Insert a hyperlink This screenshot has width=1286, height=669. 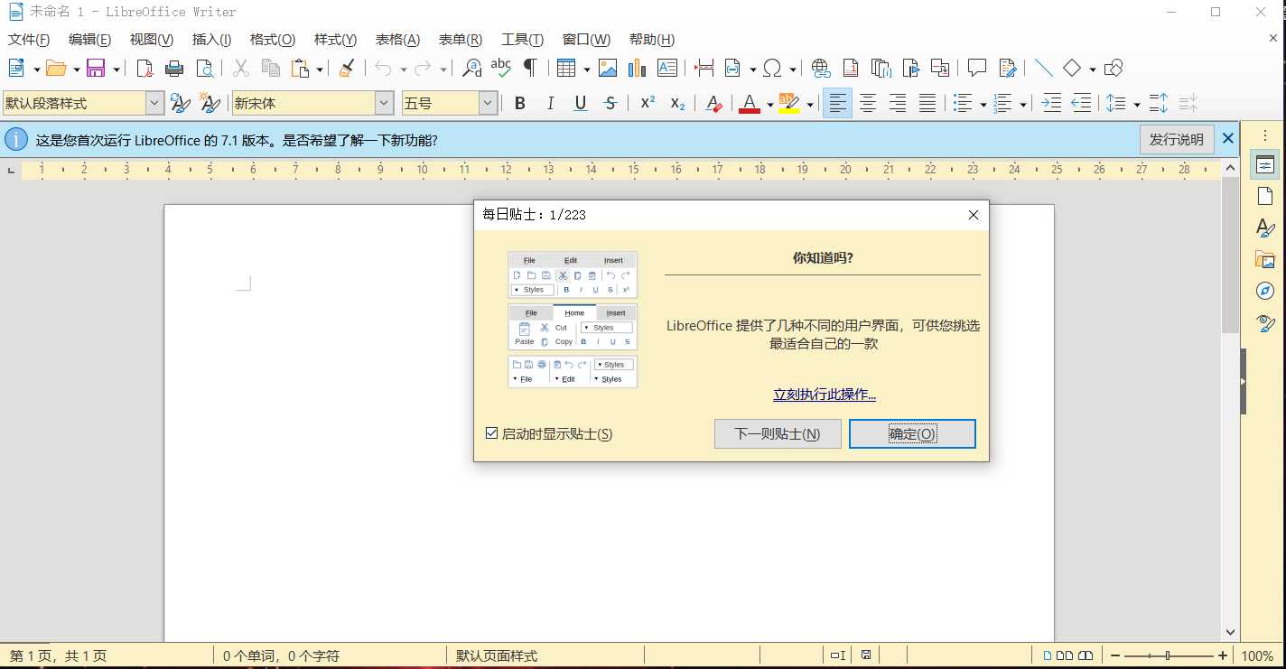click(820, 68)
